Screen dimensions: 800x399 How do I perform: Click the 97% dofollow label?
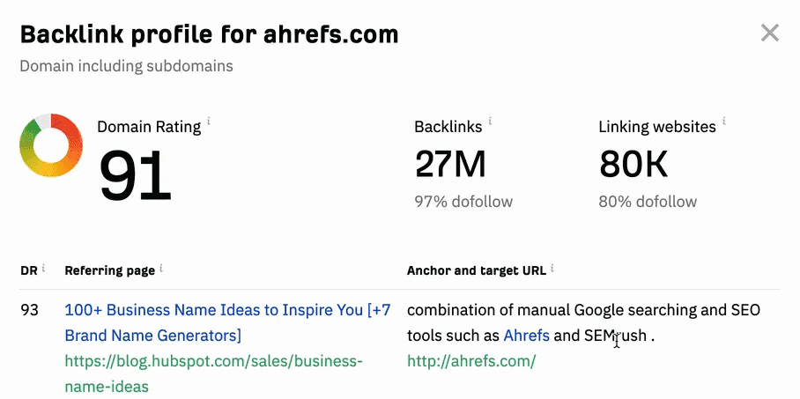[463, 202]
